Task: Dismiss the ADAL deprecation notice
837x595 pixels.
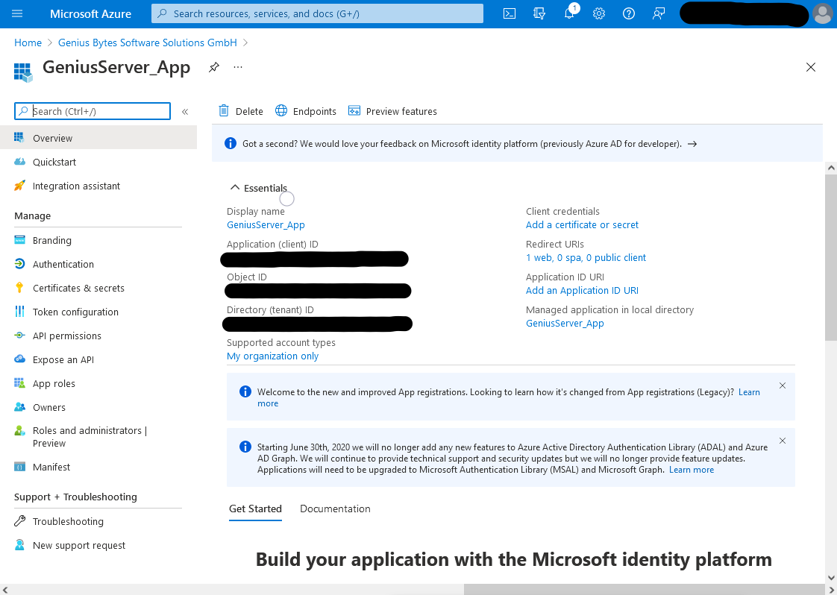Action: pos(783,441)
